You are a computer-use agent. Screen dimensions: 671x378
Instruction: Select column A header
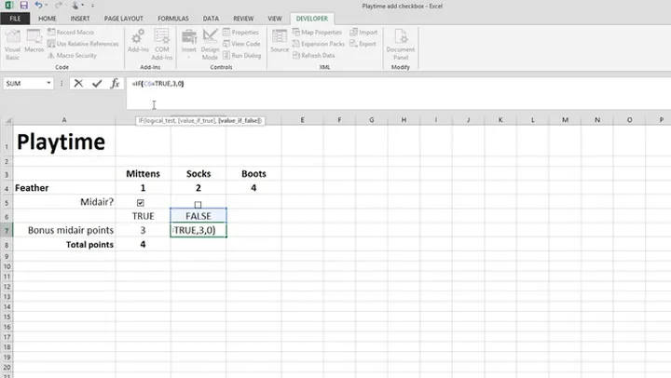point(64,120)
